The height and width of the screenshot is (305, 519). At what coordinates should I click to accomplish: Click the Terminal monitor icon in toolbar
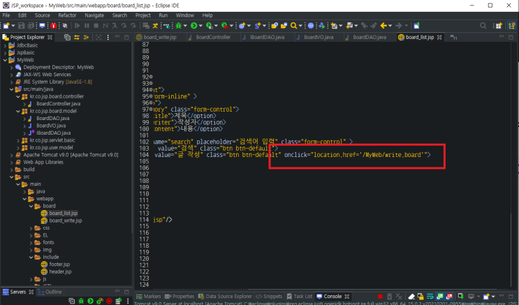click(x=43, y=25)
